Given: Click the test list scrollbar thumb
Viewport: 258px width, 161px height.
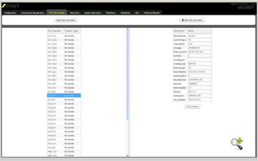Looking at the screenshot, I should tap(127, 75).
